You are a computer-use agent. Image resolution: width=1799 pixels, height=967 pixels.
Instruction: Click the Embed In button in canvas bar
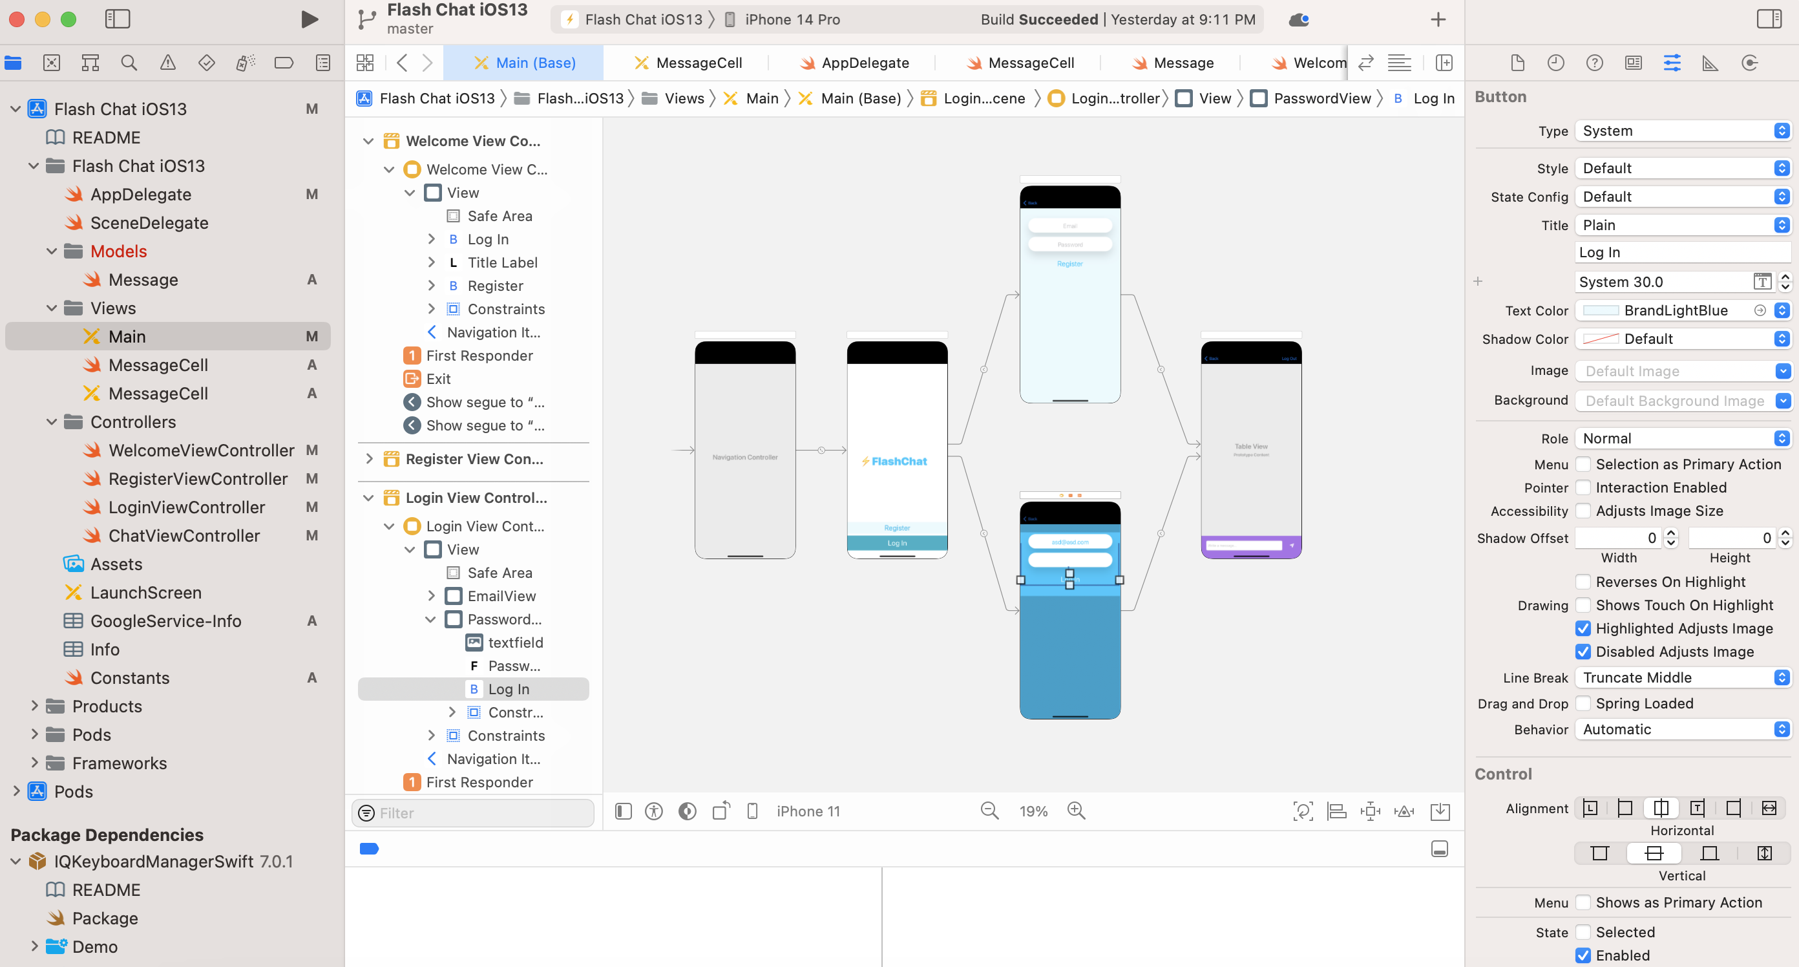tap(1440, 811)
